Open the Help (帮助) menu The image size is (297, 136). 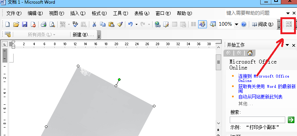point(184,13)
